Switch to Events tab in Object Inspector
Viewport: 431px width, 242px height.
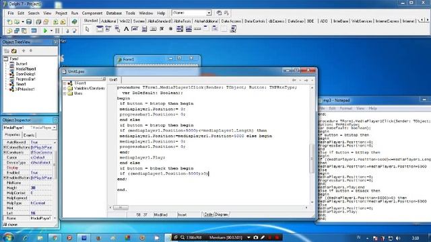coord(29,135)
